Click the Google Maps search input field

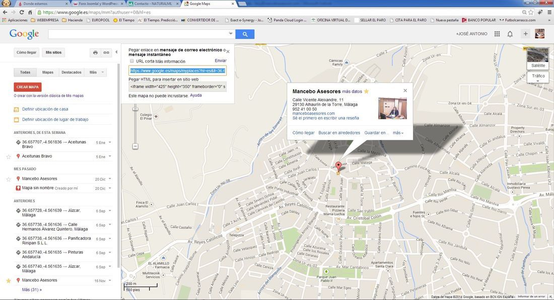[138, 34]
